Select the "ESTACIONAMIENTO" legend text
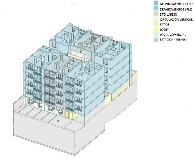The height and width of the screenshot is (160, 194). coord(173,40)
